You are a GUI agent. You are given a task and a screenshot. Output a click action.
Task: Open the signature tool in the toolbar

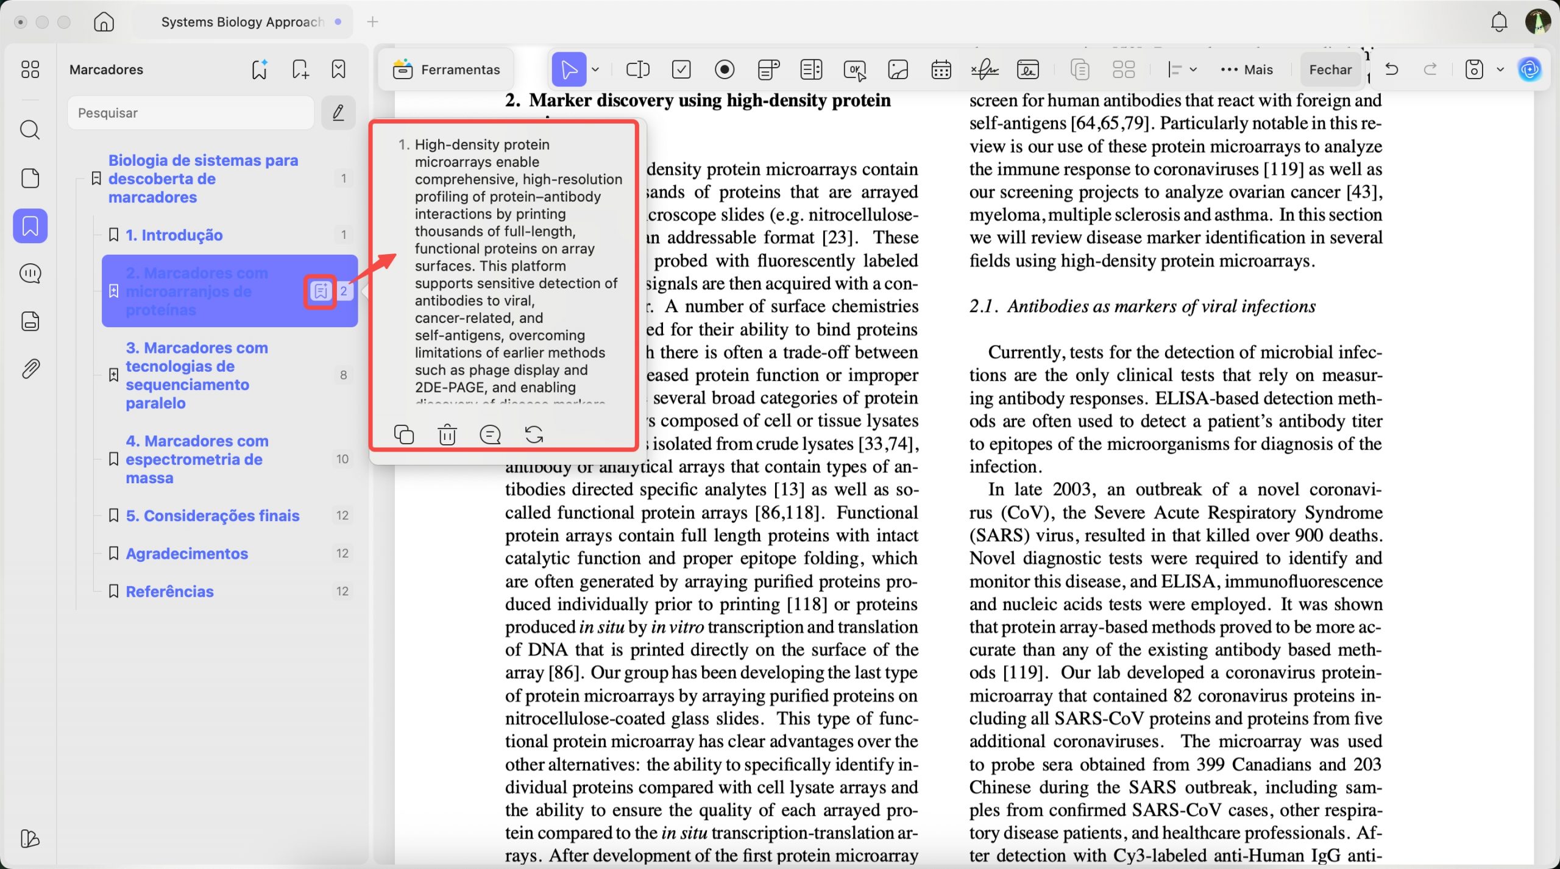[985, 69]
